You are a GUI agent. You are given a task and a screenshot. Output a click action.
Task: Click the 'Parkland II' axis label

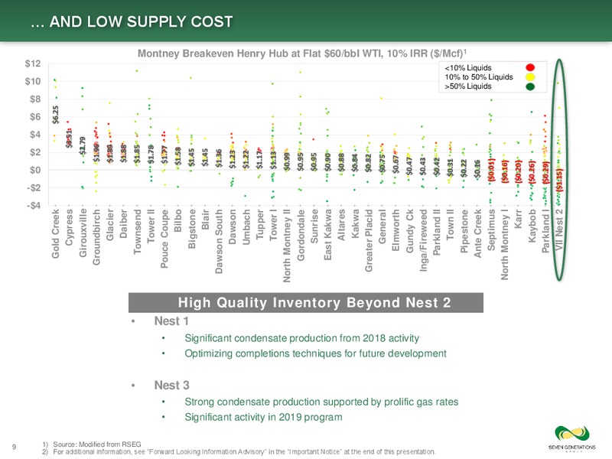click(x=437, y=233)
